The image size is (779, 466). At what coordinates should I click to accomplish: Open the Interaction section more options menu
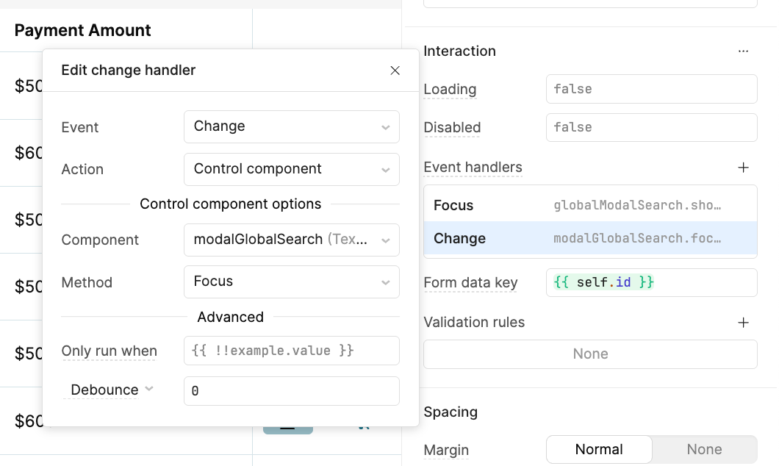(x=743, y=51)
